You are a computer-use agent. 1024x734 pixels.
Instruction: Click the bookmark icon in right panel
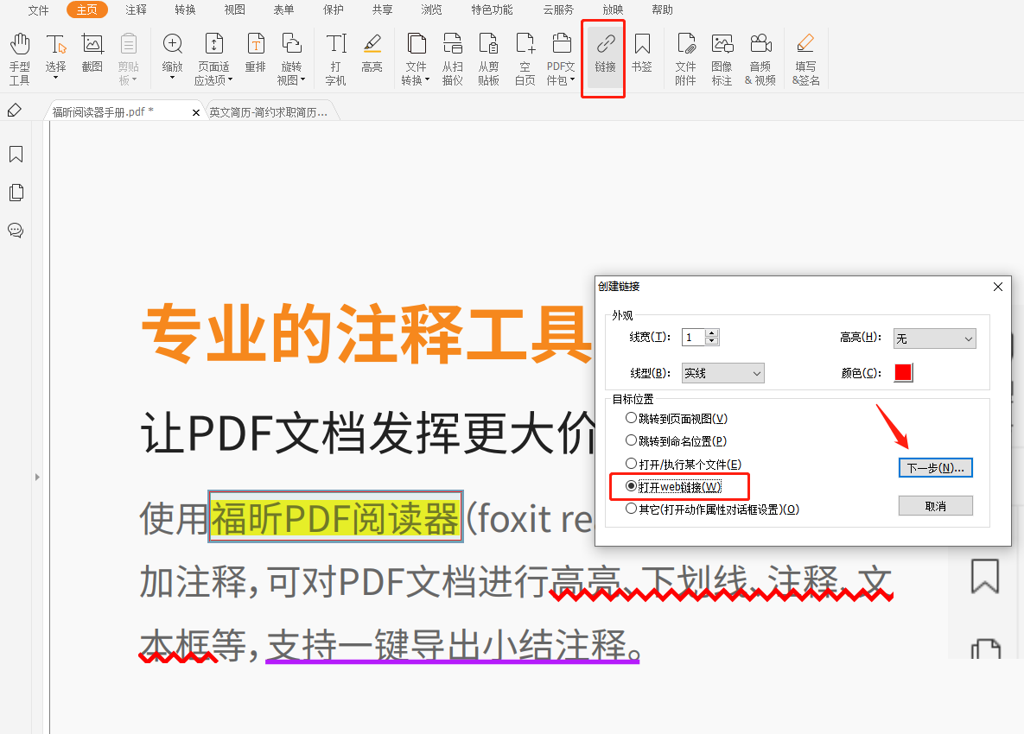click(x=984, y=575)
